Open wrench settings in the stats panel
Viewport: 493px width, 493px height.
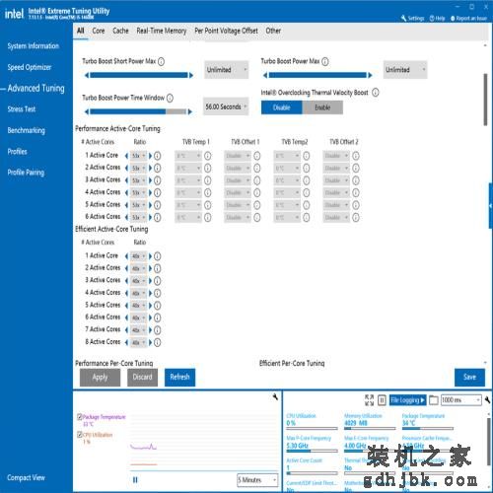[x=487, y=400]
